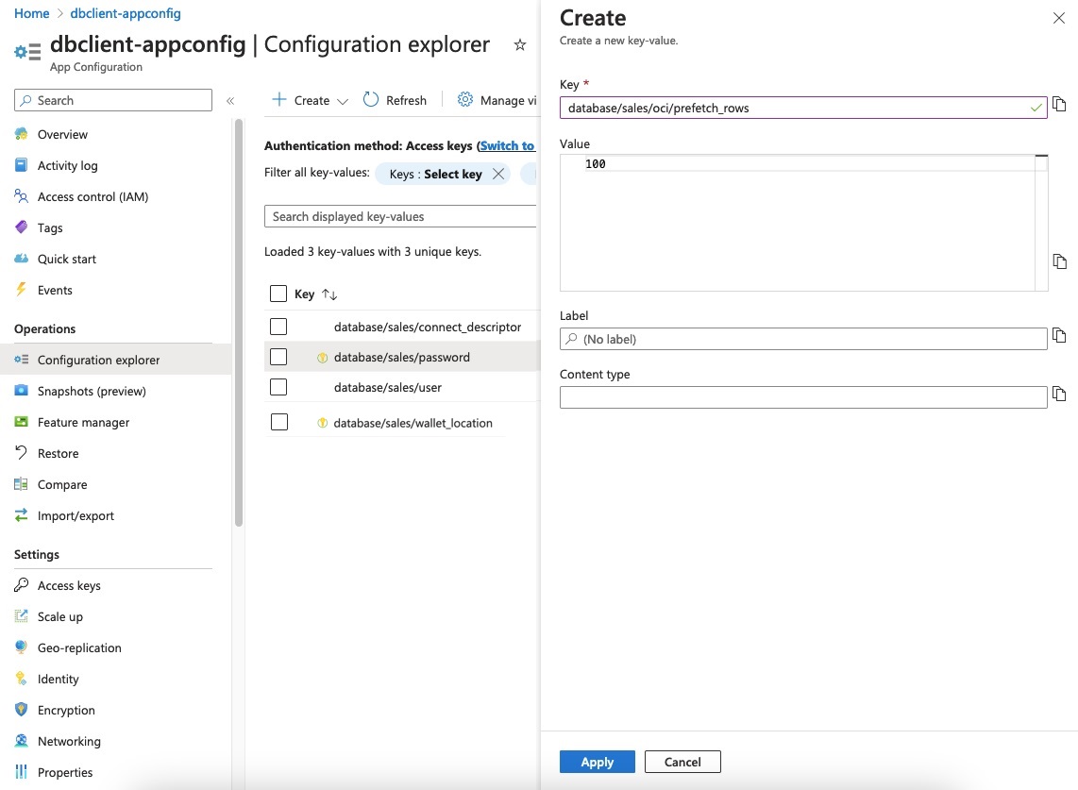Viewport: 1078px width, 790px height.
Task: Click the Encryption shield icon
Action: [x=22, y=710]
